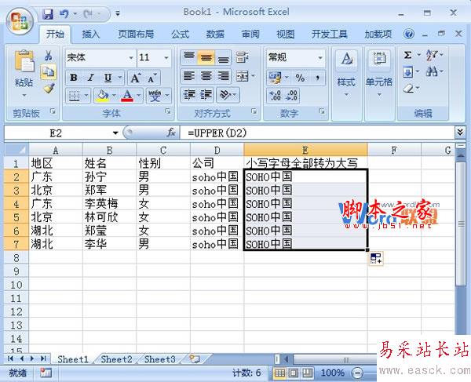The width and height of the screenshot is (471, 382).
Task: Decrease indent
Action: click(189, 95)
